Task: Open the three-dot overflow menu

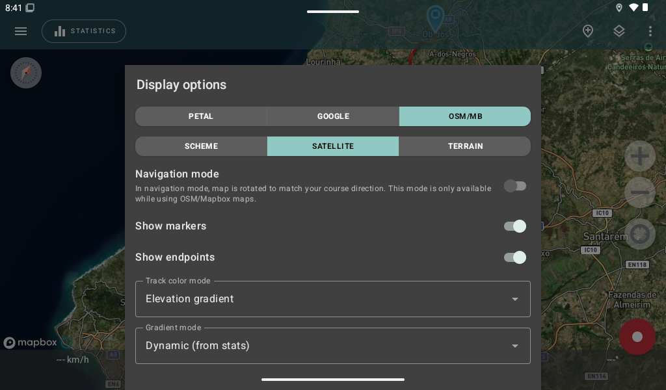Action: 650,31
